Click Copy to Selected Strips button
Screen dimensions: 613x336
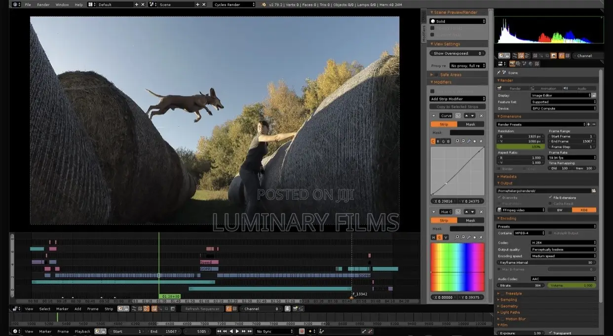[x=458, y=107]
